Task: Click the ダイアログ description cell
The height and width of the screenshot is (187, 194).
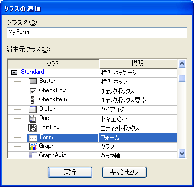Action: [138, 110]
